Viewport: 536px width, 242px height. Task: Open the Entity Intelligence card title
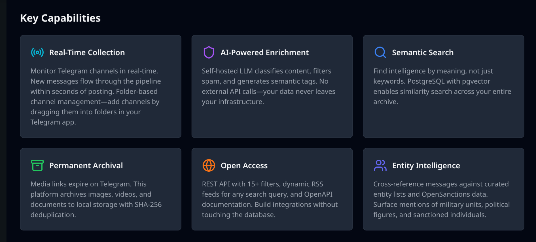tap(426, 165)
